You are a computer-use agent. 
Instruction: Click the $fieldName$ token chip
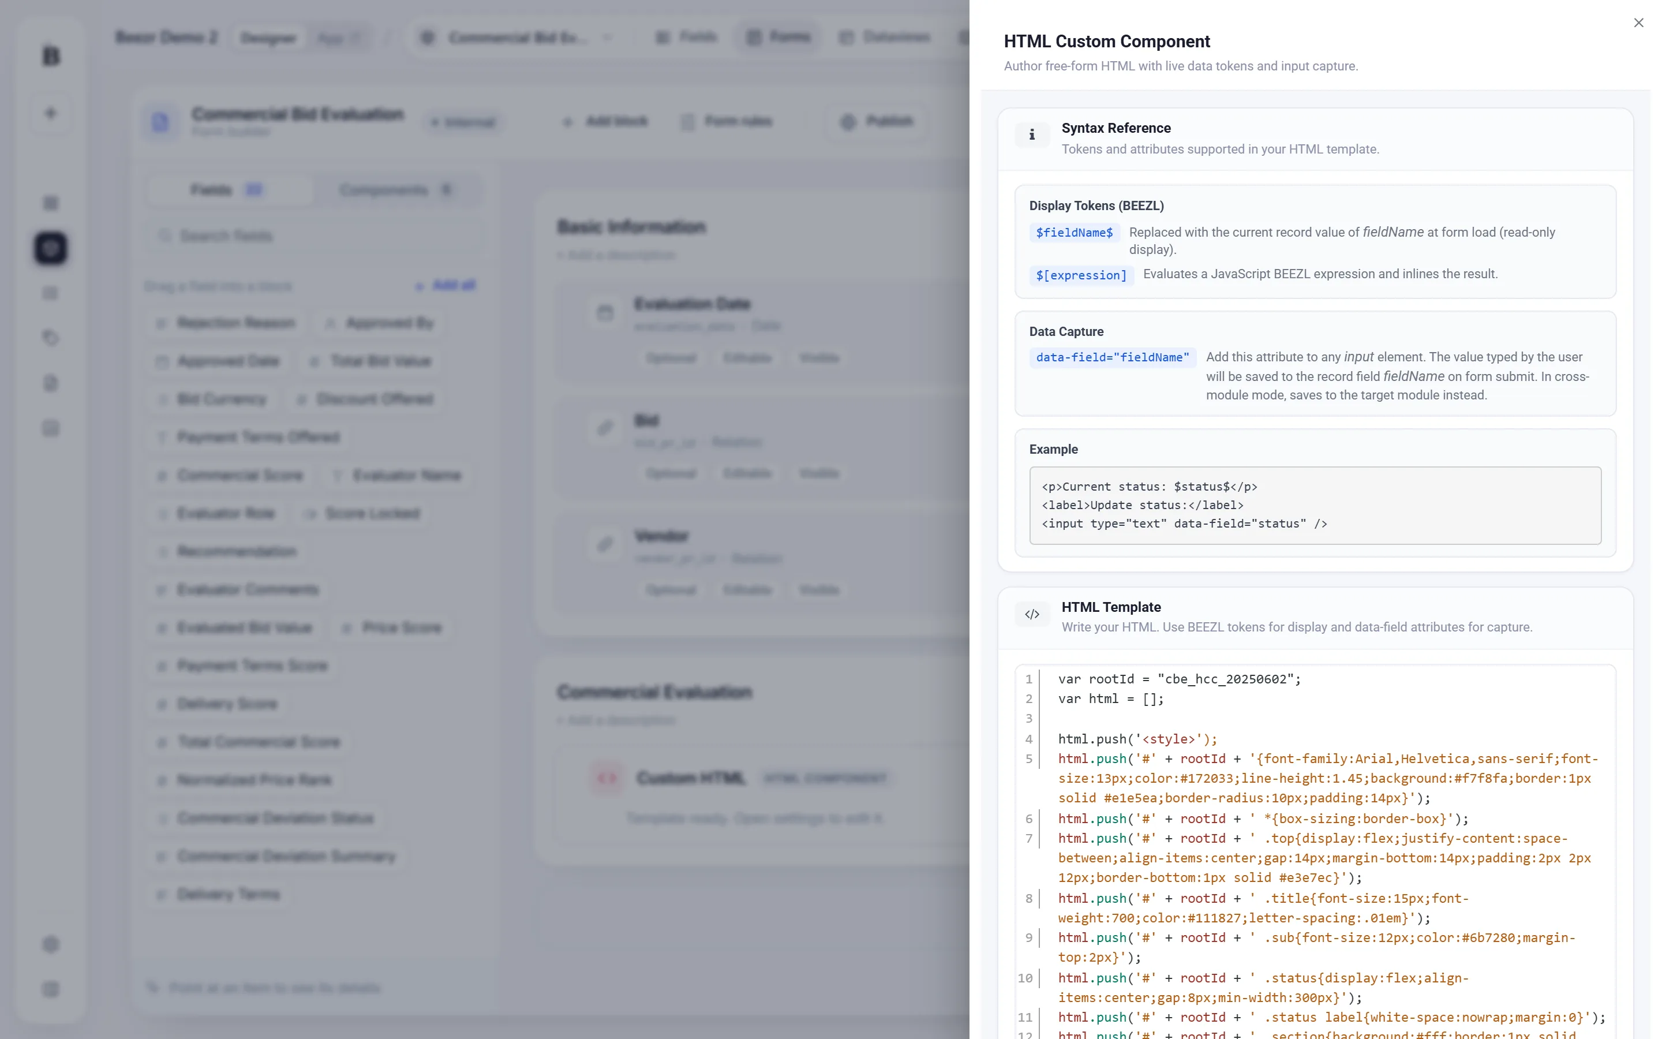click(x=1074, y=232)
